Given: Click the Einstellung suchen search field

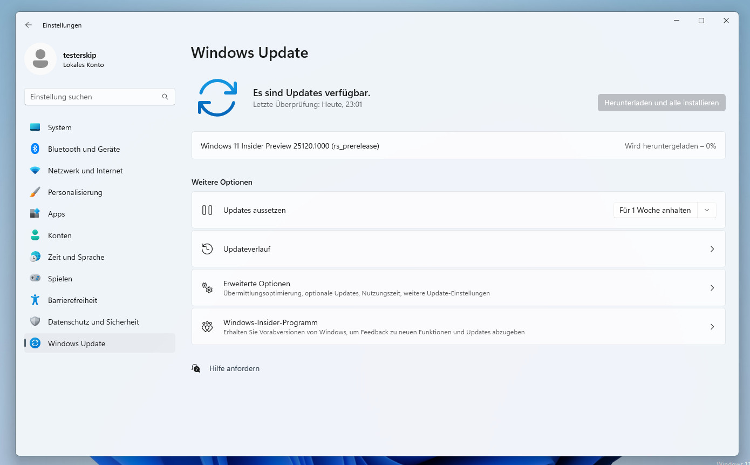Looking at the screenshot, I should tap(100, 97).
